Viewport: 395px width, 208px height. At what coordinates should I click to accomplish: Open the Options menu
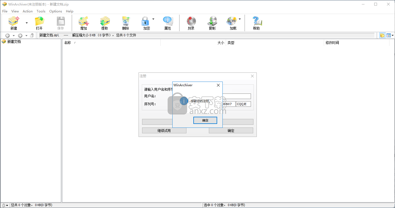pos(56,11)
